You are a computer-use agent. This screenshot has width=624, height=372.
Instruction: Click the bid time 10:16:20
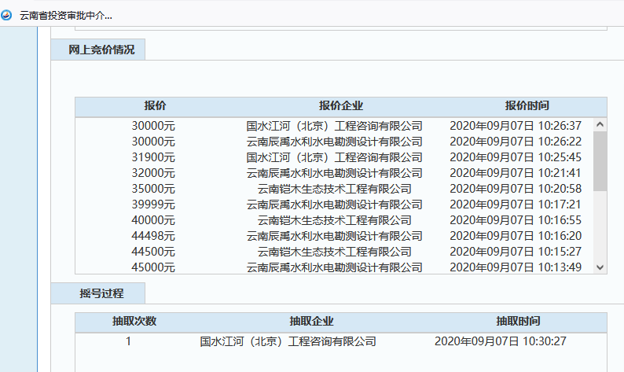[516, 236]
